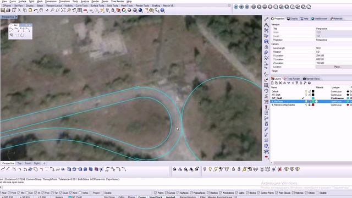Click the Move layer down triangle icon
The width and height of the screenshot is (352, 198).
pyautogui.click(x=288, y=83)
